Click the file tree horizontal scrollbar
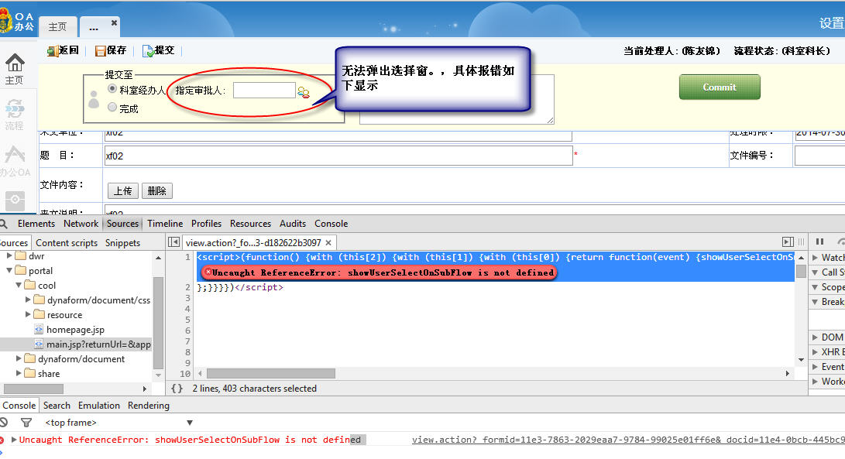Viewport: 845px width, 459px height. tap(33, 389)
